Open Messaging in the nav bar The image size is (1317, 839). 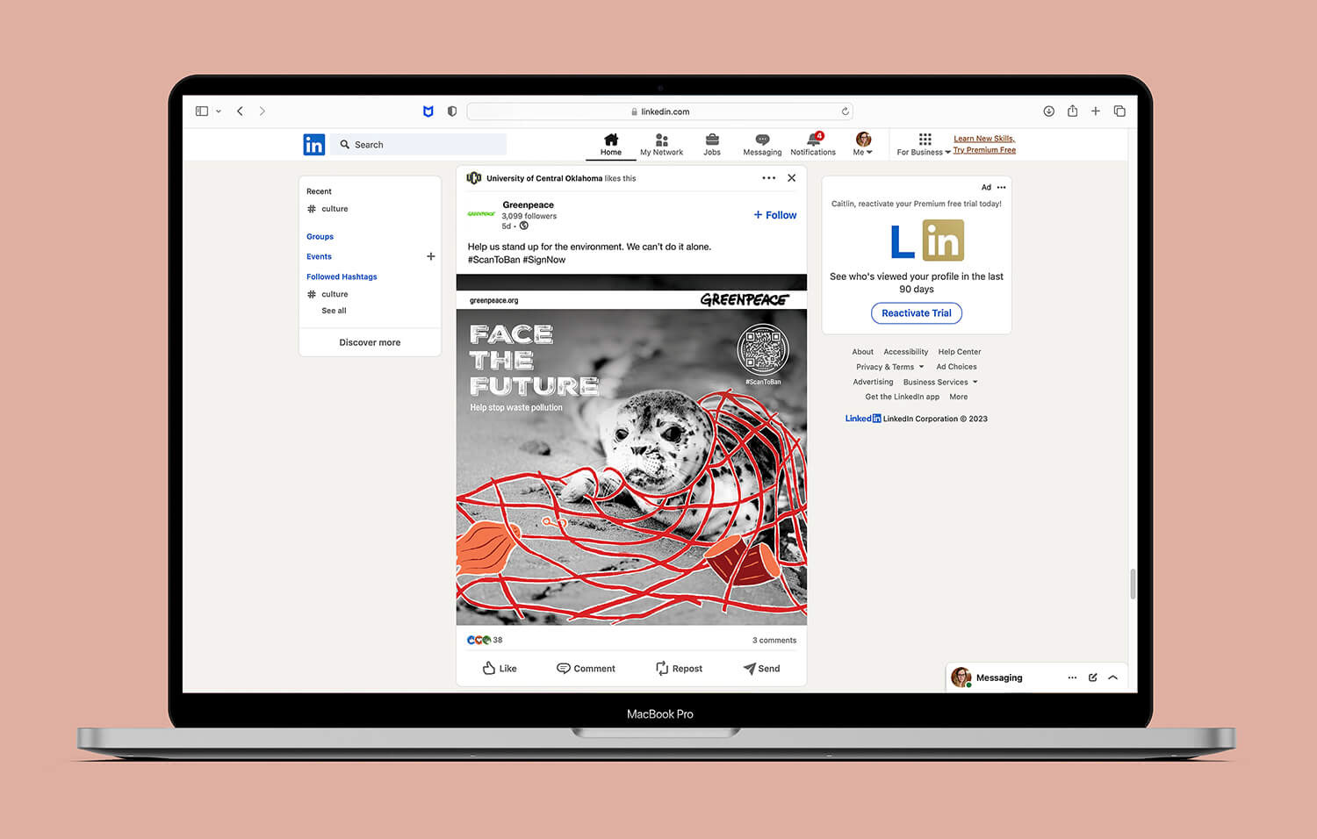762,145
